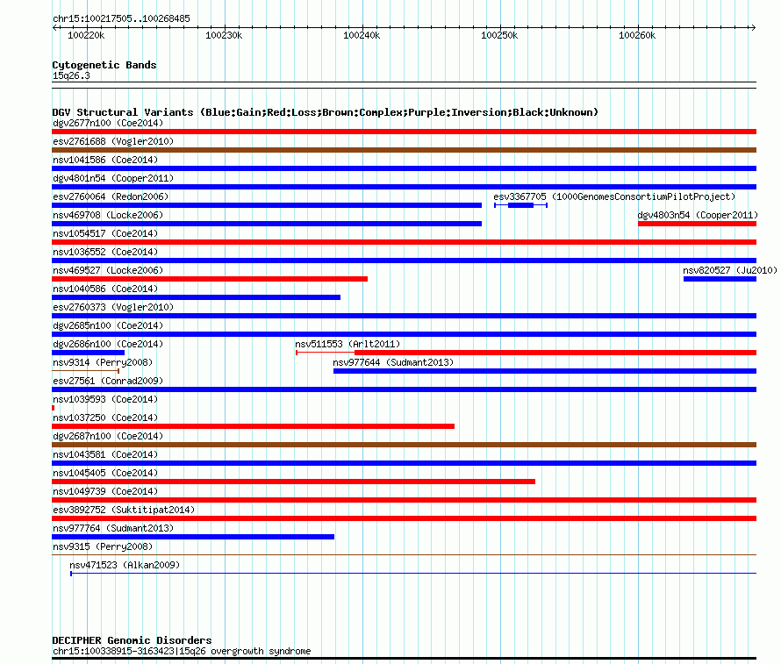Click the Cytogenetic Bands track title
This screenshot has width=781, height=664.
tap(104, 65)
